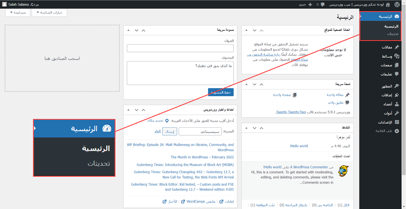The width and height of the screenshot is (406, 209).
Task: Open Appearance (المظهر) in the sidebar
Action: (x=386, y=86)
